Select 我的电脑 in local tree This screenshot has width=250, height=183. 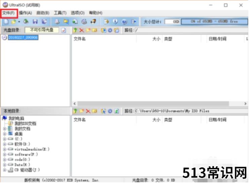point(16,118)
